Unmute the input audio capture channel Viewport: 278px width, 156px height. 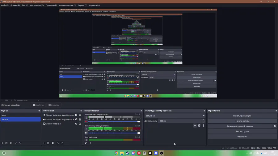tap(86, 121)
